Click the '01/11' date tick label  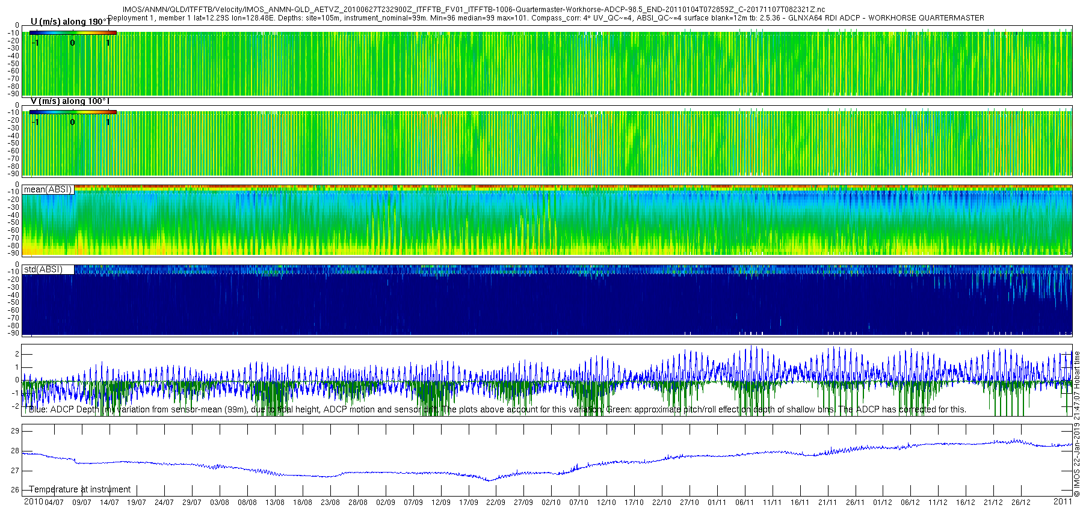[x=717, y=503]
